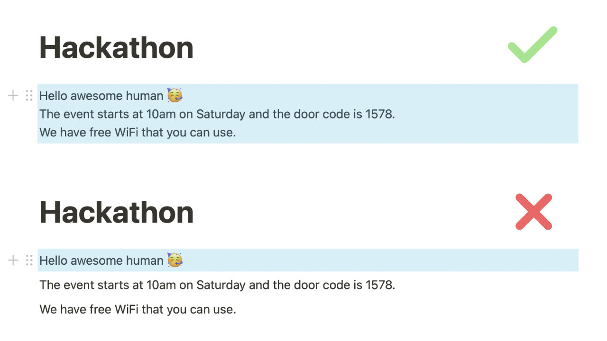Click the word "Saturday" in the highlighted block
Screen dimensions: 607x341
pyautogui.click(x=221, y=114)
